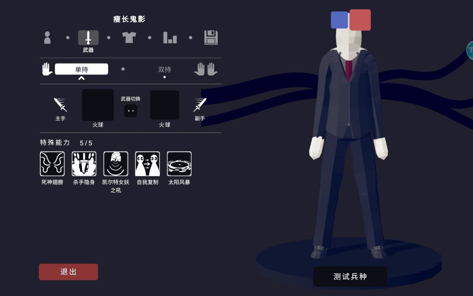The width and height of the screenshot is (473, 296).
Task: Open the main hand 火球 weapon slot
Action: coord(98,105)
